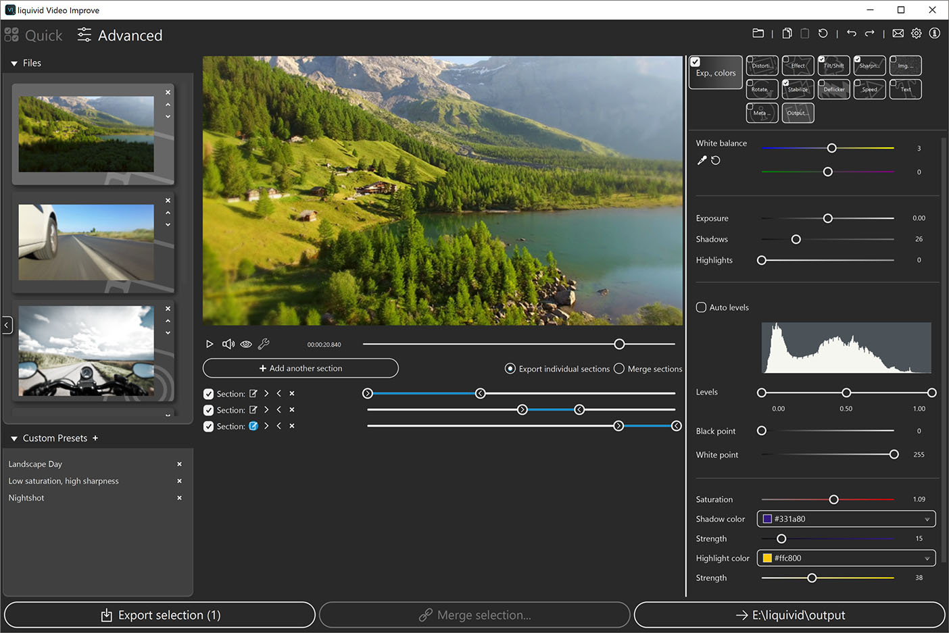Select the Merge sections radio button
This screenshot has height=633, width=949.
[618, 368]
